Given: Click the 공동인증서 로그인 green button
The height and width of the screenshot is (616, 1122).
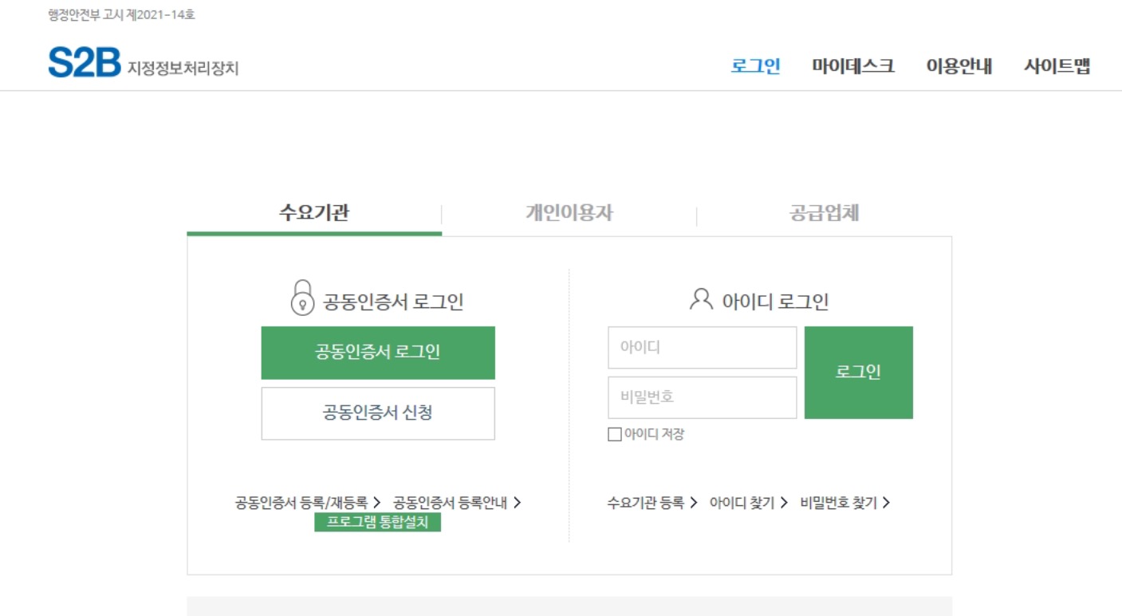Looking at the screenshot, I should 377,352.
